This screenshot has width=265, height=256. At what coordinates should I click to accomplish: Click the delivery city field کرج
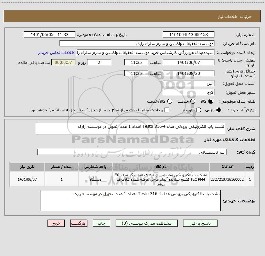click(x=189, y=92)
